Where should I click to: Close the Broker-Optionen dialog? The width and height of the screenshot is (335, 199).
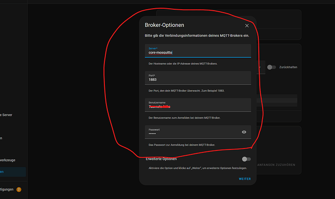(x=247, y=25)
